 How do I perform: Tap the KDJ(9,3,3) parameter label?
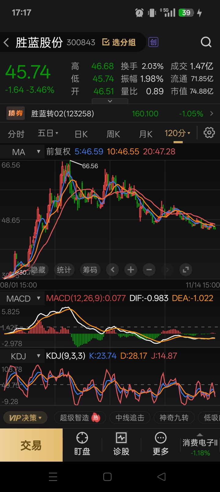point(66,356)
